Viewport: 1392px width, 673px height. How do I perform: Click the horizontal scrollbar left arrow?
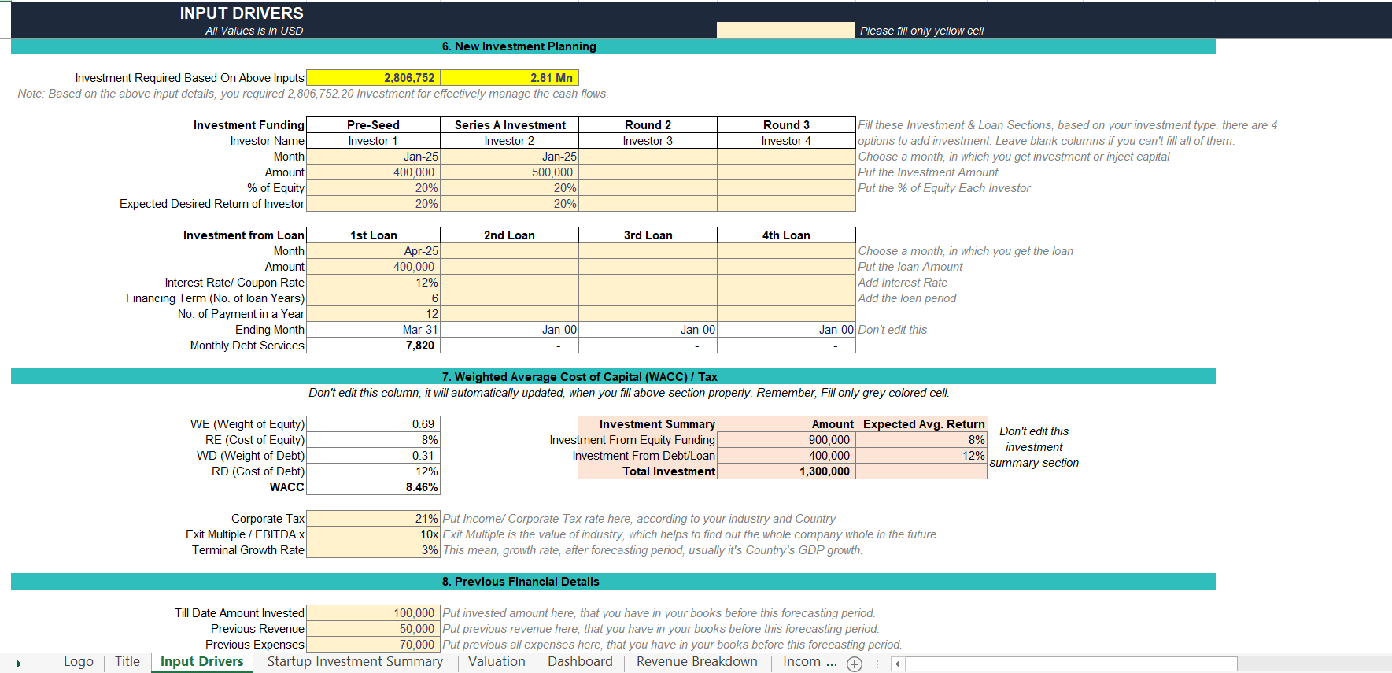[x=897, y=664]
